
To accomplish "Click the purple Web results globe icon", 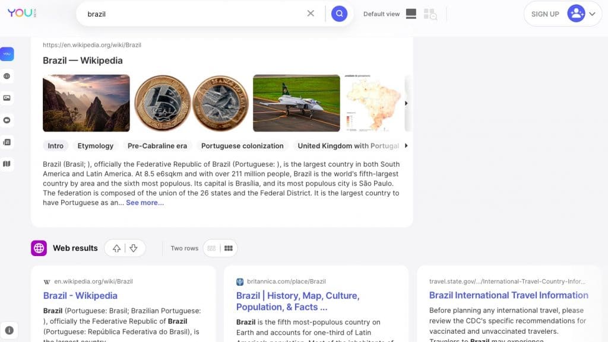I will point(39,248).
